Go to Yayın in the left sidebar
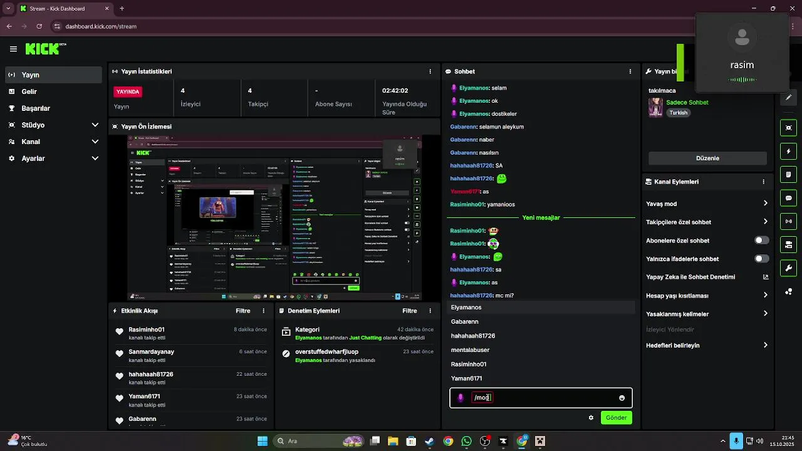The width and height of the screenshot is (802, 451). [x=53, y=75]
